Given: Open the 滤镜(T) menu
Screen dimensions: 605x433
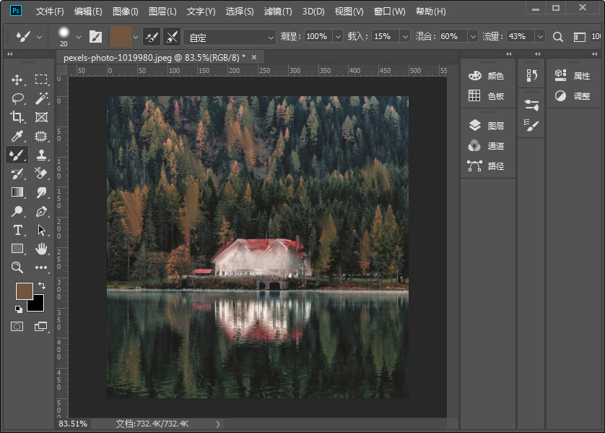Looking at the screenshot, I should pyautogui.click(x=278, y=12).
